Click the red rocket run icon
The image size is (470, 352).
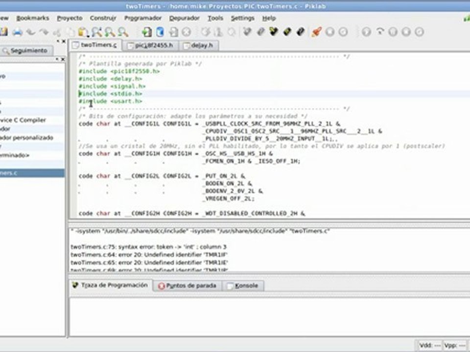[x=316, y=31]
